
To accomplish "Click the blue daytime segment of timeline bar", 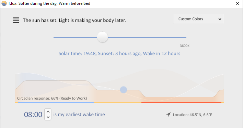I will (56, 102).
